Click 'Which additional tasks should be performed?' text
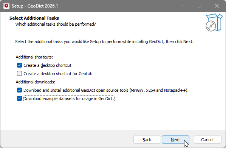The width and height of the screenshot is (226, 148). coord(56,24)
